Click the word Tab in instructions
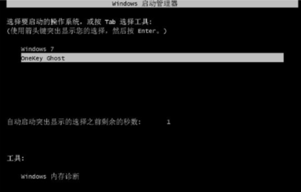 pos(110,22)
